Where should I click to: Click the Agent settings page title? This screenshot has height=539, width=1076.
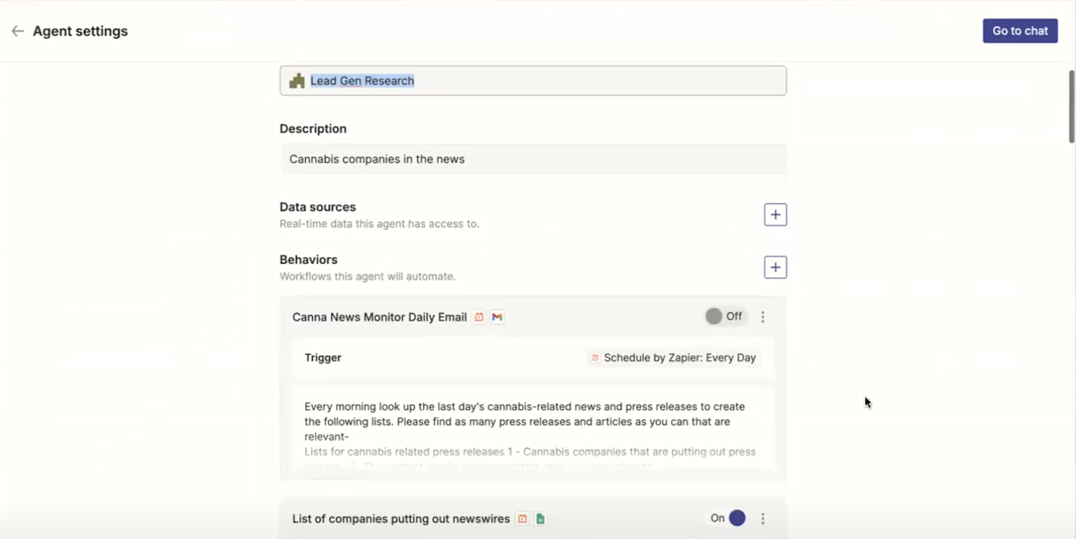coord(80,32)
